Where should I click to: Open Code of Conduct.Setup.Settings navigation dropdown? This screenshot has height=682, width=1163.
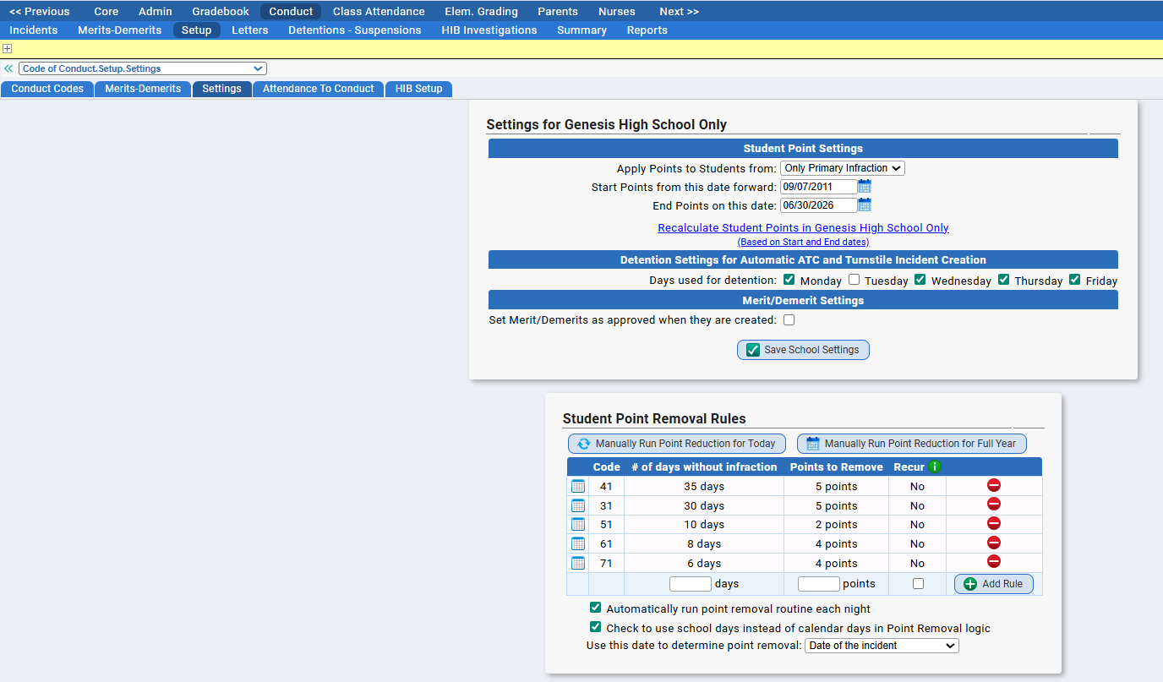click(x=143, y=68)
